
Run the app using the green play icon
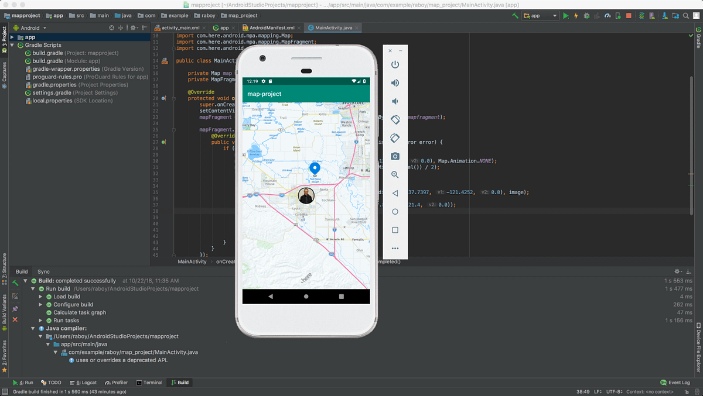(x=565, y=15)
